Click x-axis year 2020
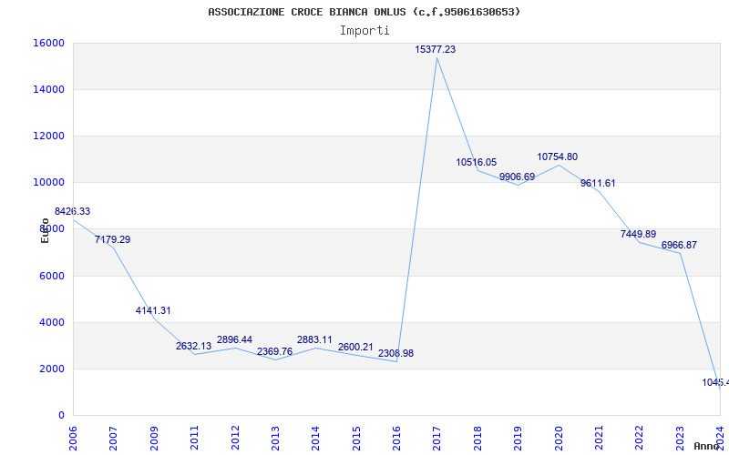Viewport: 729px width, 455px height. (x=559, y=438)
